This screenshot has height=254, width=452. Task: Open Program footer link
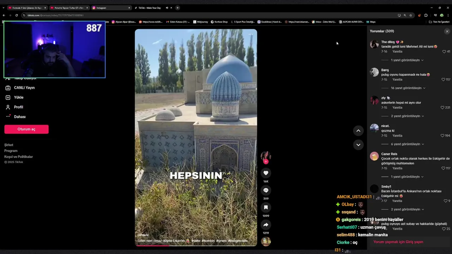pyautogui.click(x=11, y=151)
